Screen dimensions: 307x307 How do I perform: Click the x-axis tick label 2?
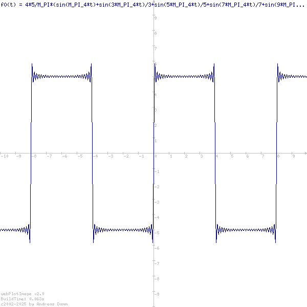pos(186,156)
